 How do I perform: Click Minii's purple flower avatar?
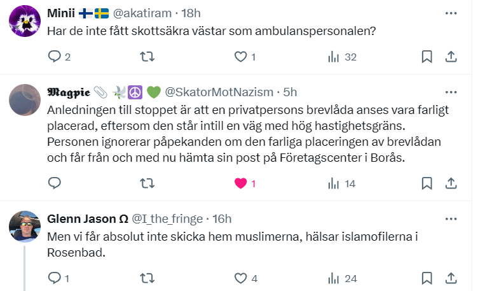tap(25, 24)
